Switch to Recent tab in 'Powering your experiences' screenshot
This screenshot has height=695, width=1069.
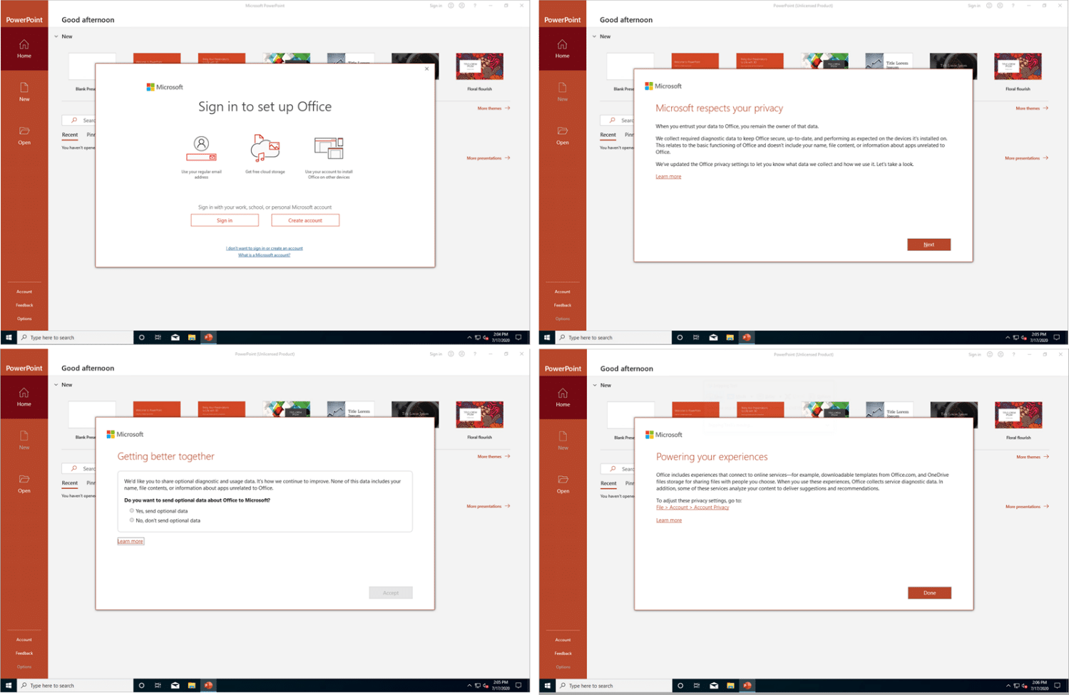pos(608,483)
